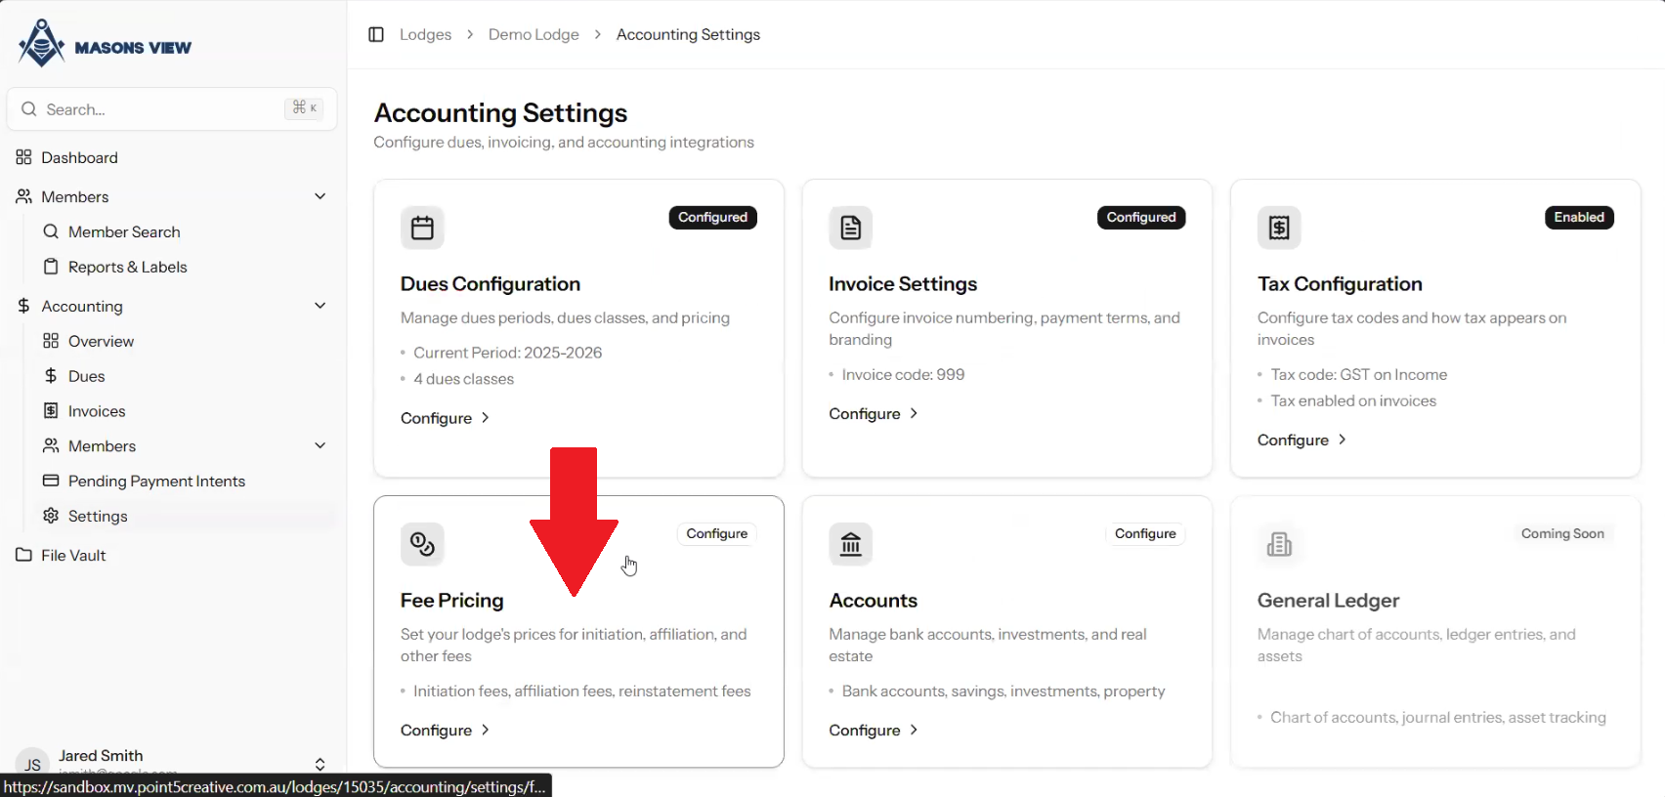The image size is (1665, 797).
Task: Click the Tax Configuration receipt icon
Action: pyautogui.click(x=1279, y=228)
